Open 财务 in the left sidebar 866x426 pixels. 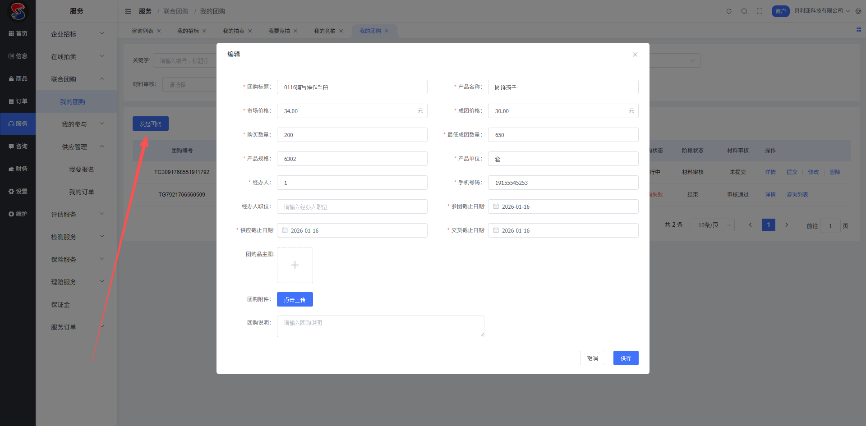coord(18,169)
